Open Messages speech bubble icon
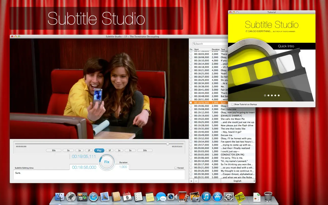This screenshot has width=328, height=205. pos(161,197)
